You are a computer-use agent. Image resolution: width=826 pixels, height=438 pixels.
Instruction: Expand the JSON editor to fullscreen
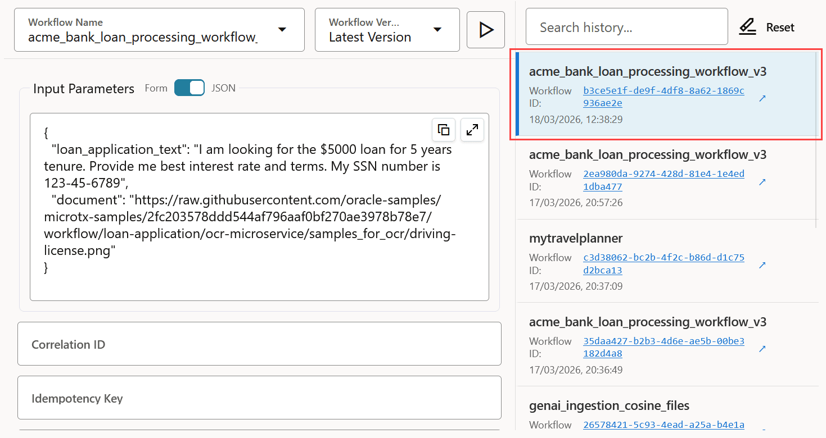pos(472,130)
